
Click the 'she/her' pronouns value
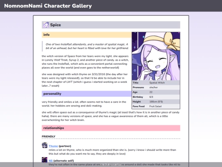(x=153, y=87)
